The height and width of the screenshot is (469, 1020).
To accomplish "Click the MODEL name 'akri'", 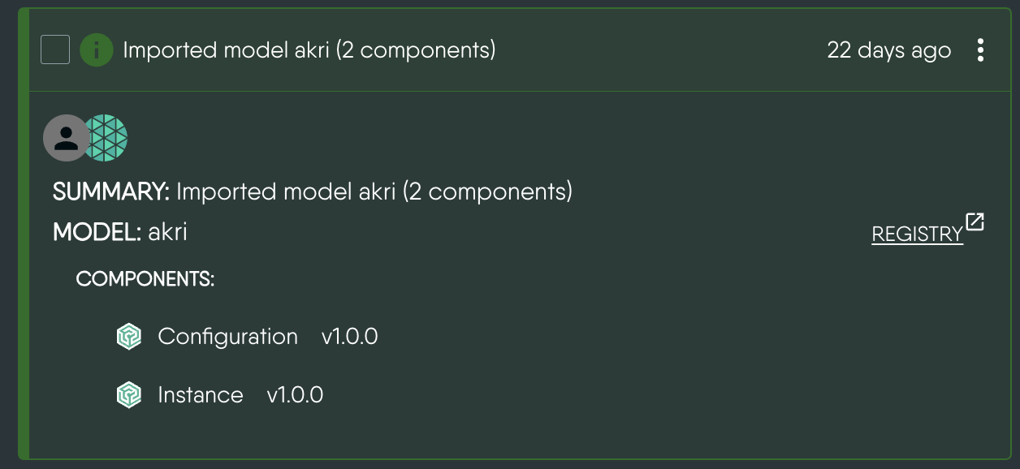I will 167,231.
